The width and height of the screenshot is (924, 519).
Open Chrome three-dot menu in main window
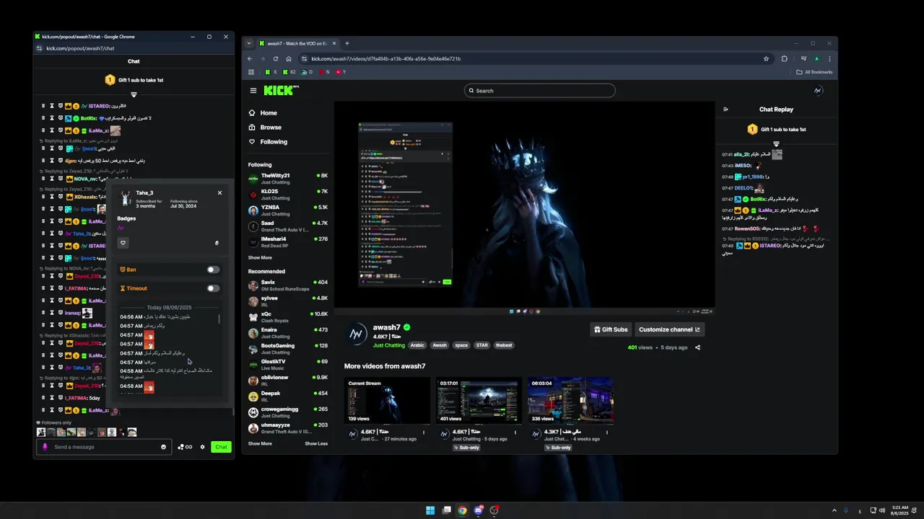coord(829,58)
